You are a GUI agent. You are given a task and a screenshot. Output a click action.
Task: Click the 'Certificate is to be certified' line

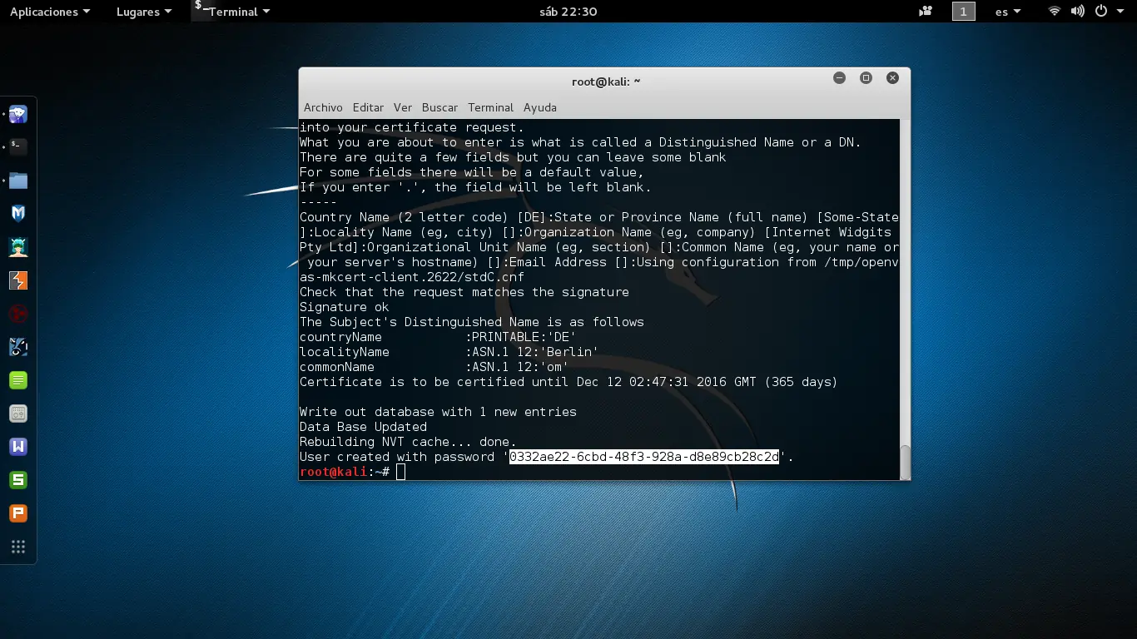tap(568, 382)
